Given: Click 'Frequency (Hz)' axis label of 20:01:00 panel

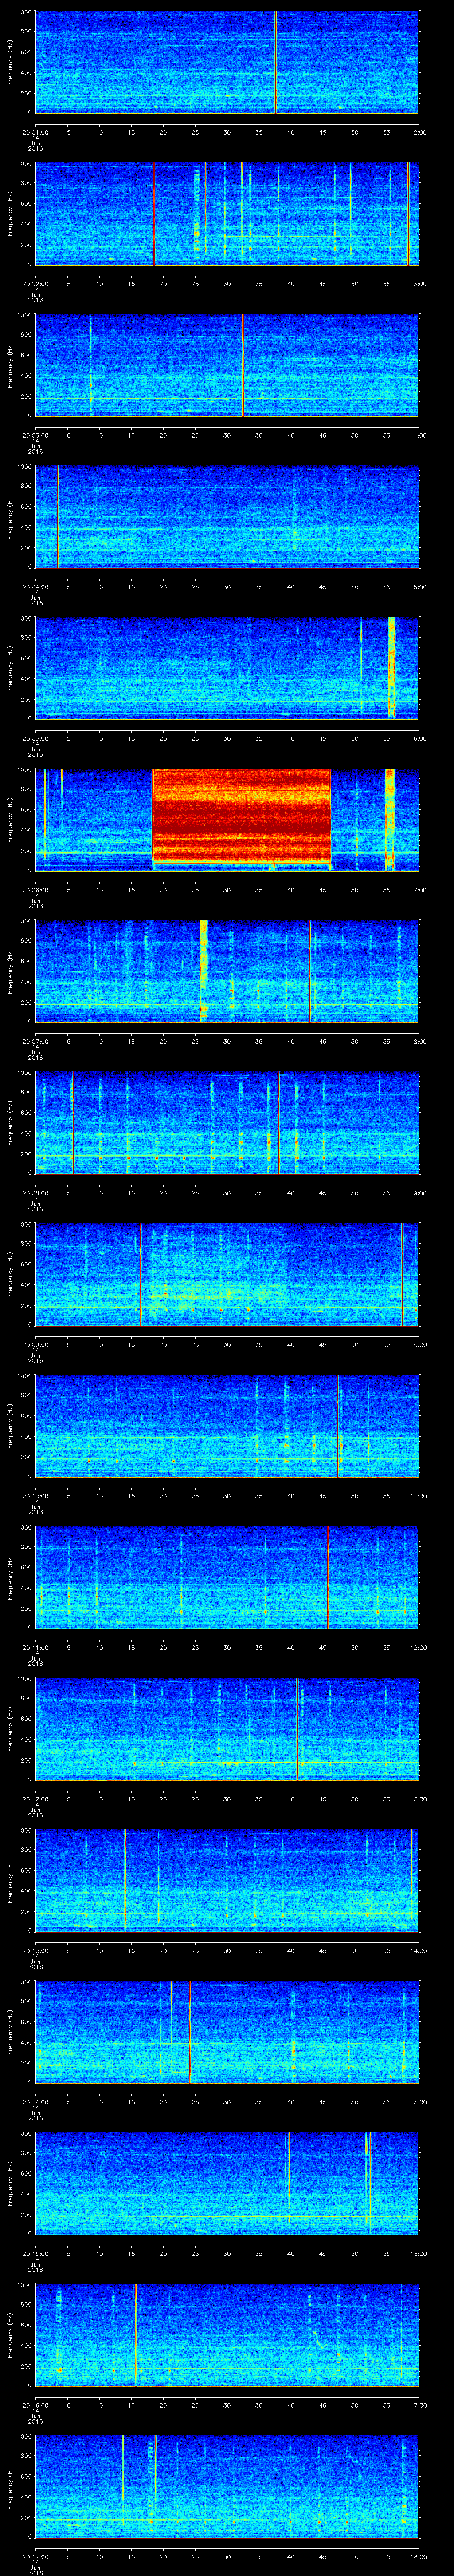Looking at the screenshot, I should (x=10, y=62).
